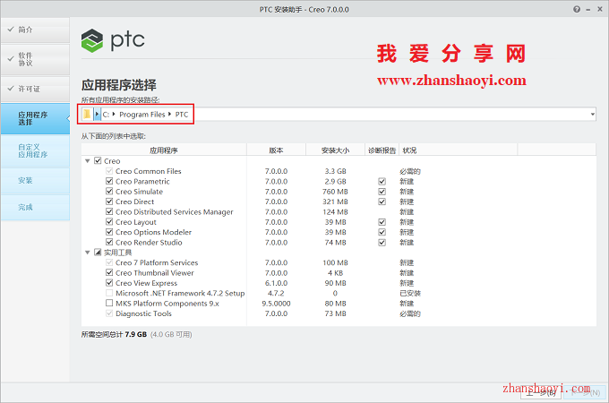Viewport: 609px width, 403px height.
Task: Click 3.3 GB size of Common Files
Action: (x=335, y=171)
